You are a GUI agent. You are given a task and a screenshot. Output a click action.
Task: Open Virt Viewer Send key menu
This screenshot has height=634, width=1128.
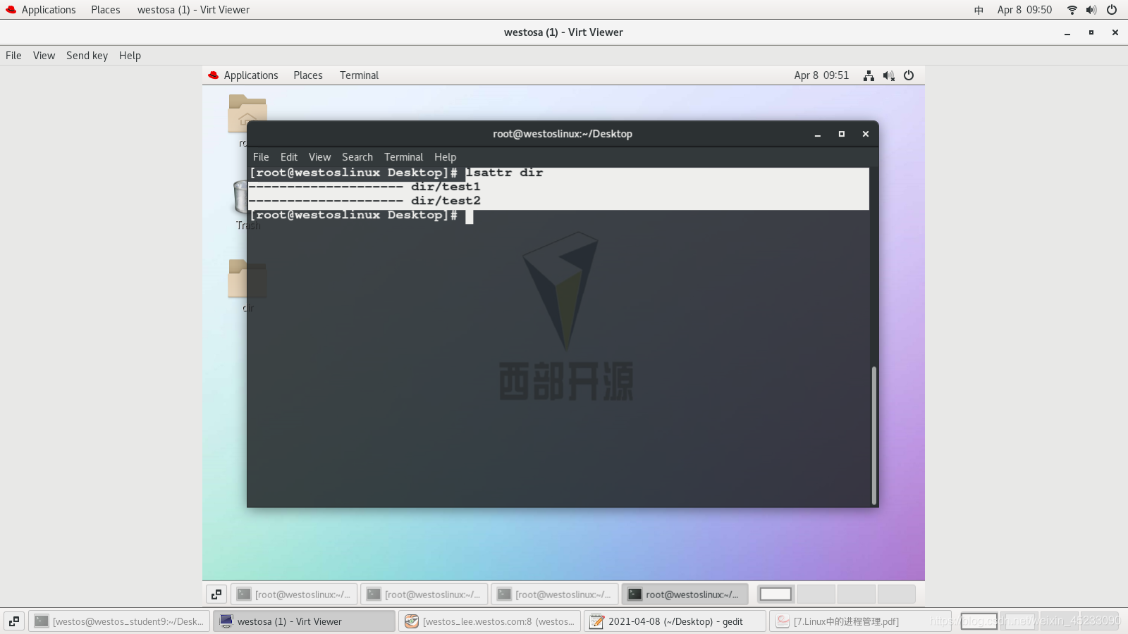(x=87, y=56)
